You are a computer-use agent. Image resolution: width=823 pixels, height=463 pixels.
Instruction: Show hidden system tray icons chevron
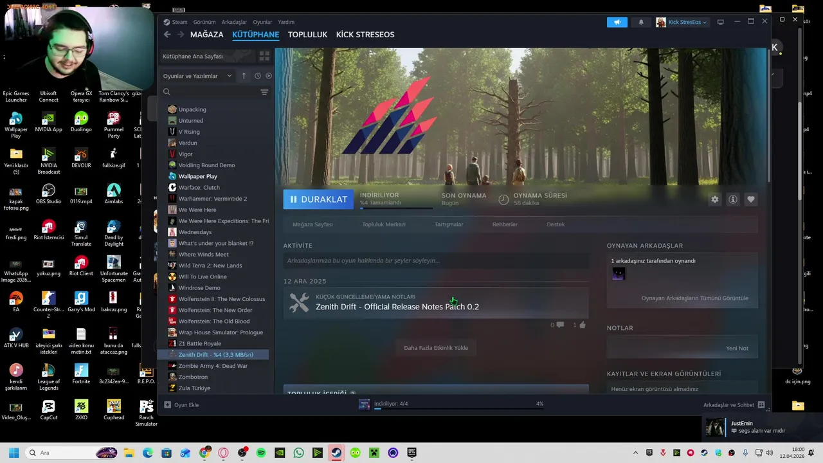click(635, 453)
